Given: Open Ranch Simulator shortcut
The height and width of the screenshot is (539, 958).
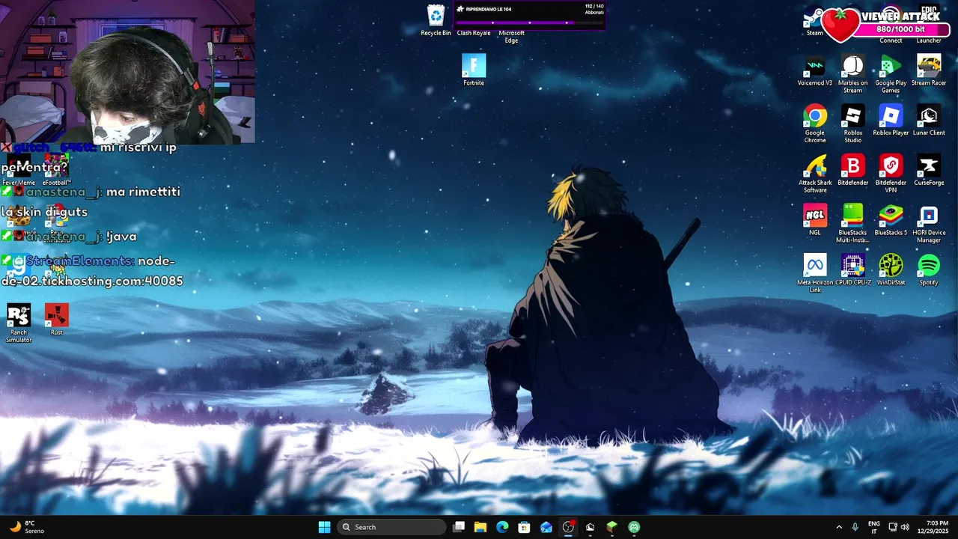Looking at the screenshot, I should pos(19,323).
